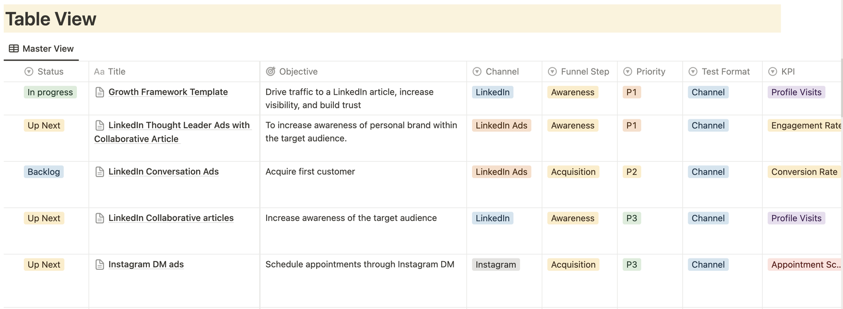
Task: Click LinkedIn Ads channel tag for Thought Leader Ads
Action: tap(501, 125)
